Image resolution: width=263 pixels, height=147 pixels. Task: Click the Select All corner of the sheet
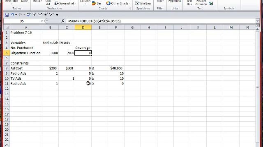click(7, 27)
